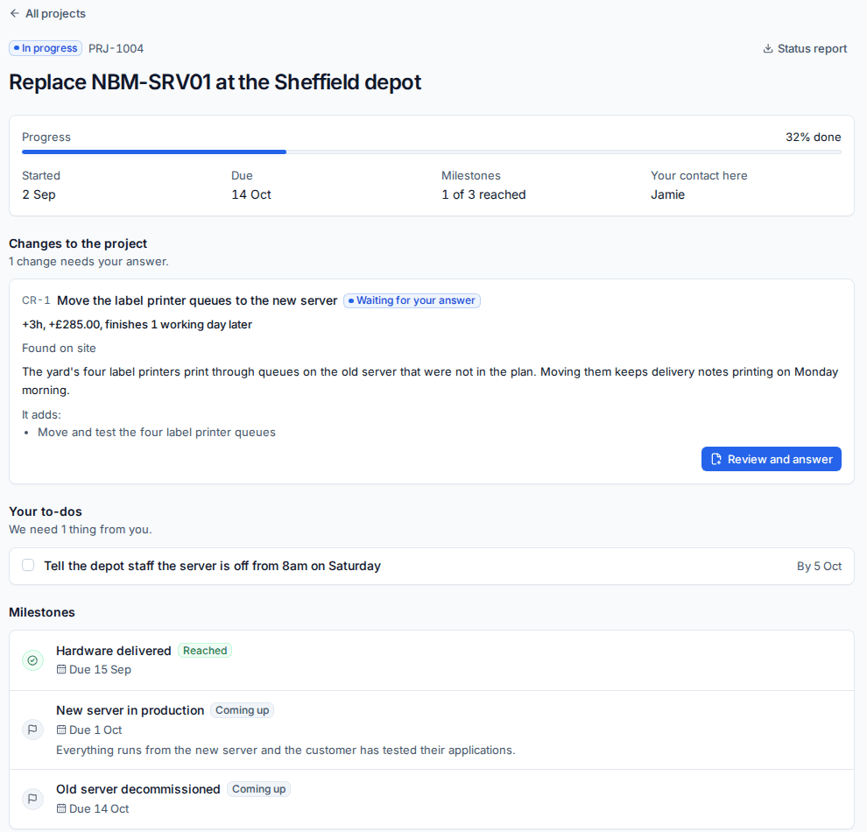This screenshot has height=832, width=867.
Task: Click the 1 change needs your answer note
Action: [x=88, y=262]
